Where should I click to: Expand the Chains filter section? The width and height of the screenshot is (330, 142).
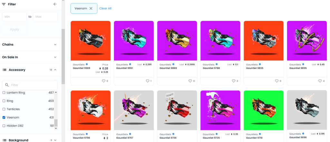coord(29,44)
